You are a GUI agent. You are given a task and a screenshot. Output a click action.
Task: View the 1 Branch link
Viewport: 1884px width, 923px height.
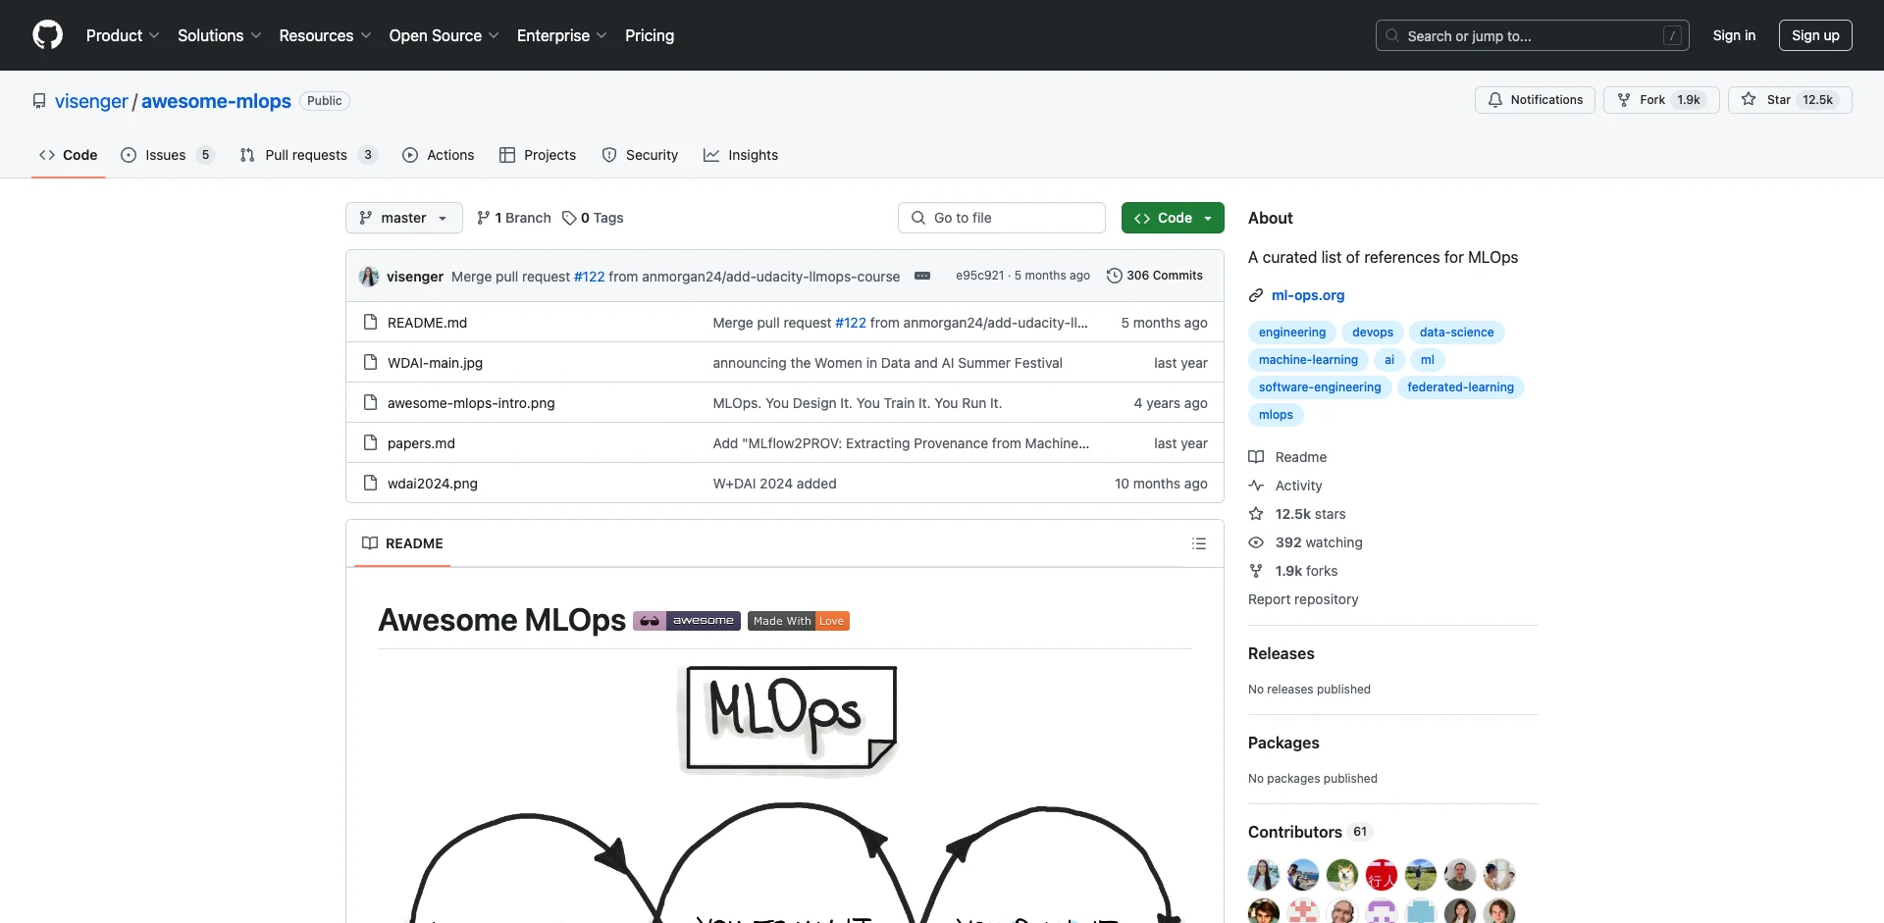[514, 218]
